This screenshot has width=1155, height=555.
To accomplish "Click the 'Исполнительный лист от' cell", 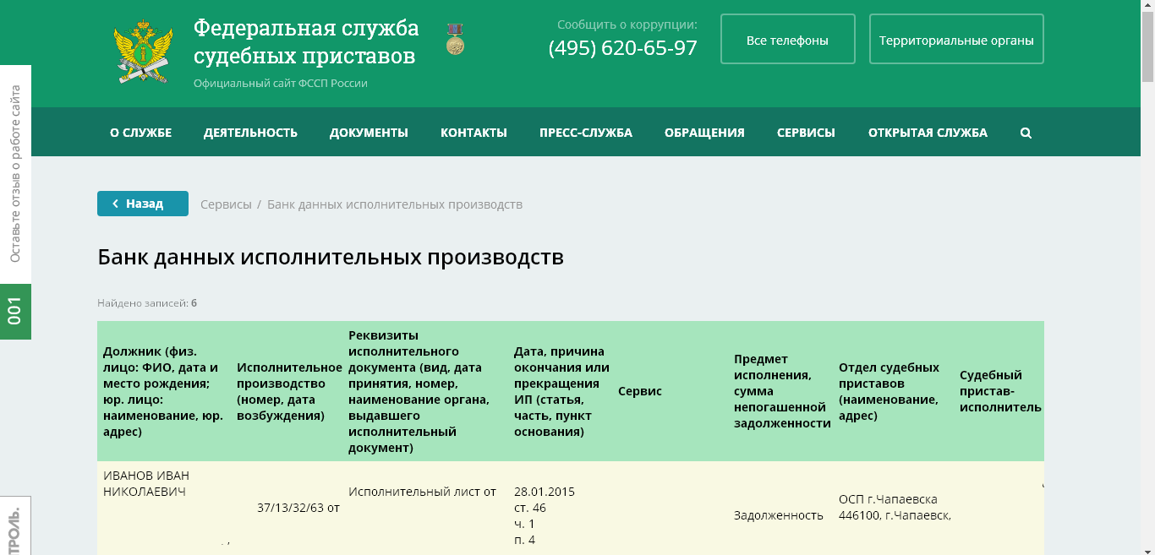I will point(422,492).
